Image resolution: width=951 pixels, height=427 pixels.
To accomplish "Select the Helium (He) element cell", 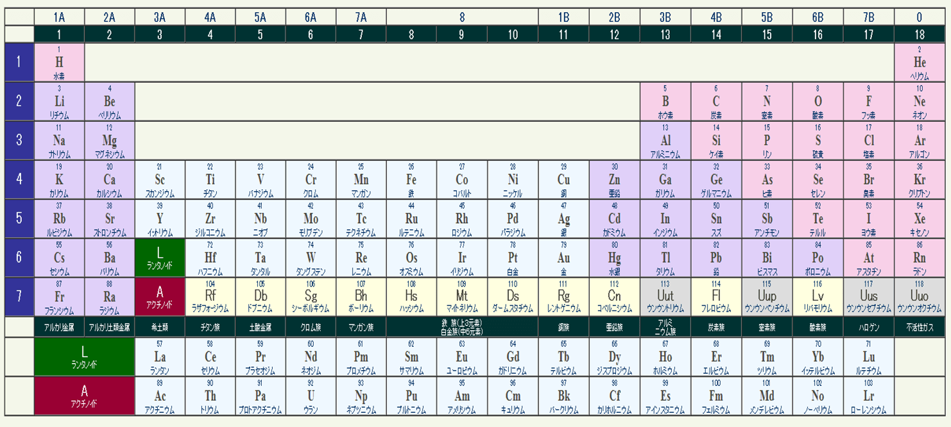I will pyautogui.click(x=920, y=62).
